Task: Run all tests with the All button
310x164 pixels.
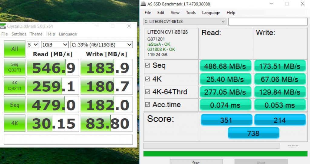Action: 15,49
